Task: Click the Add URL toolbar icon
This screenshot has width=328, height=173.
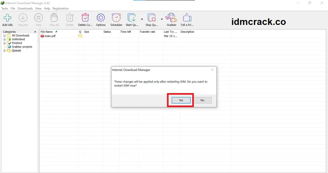Action: [8, 18]
